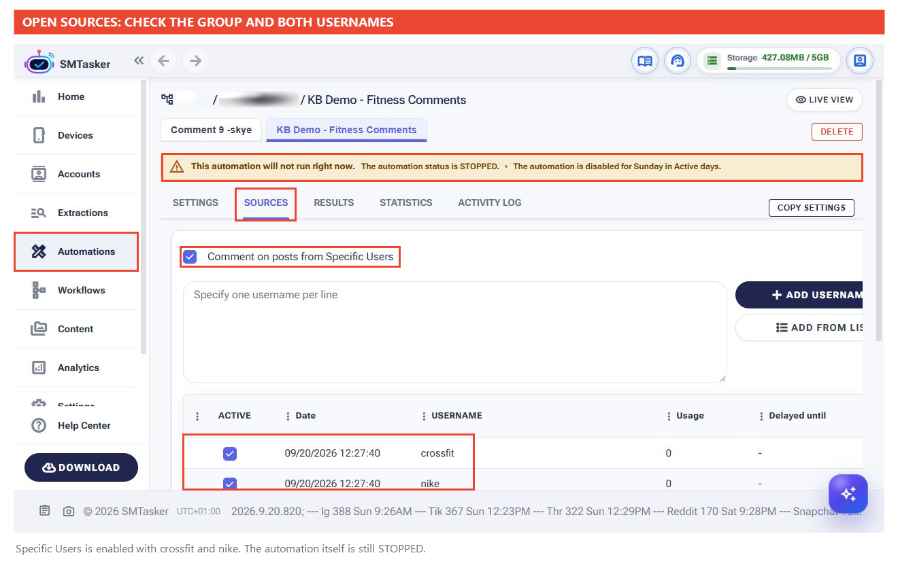Open the SOURCES tab
898x568 pixels.
click(266, 202)
